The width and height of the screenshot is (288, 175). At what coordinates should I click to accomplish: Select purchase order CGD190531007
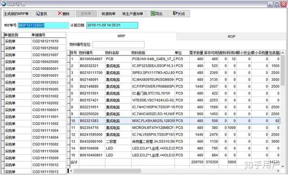45,55
